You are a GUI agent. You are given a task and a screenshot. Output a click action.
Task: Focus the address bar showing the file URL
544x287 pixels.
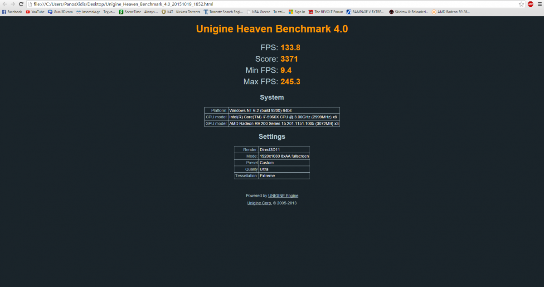click(271, 4)
